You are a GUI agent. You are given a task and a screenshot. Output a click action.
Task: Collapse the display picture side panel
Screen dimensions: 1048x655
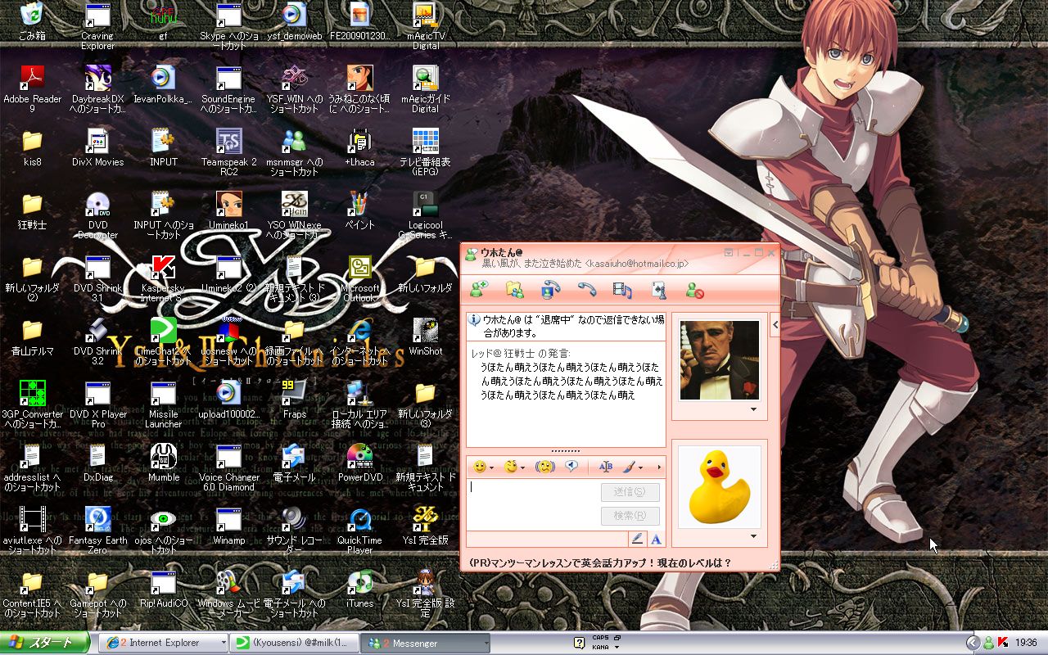point(775,325)
